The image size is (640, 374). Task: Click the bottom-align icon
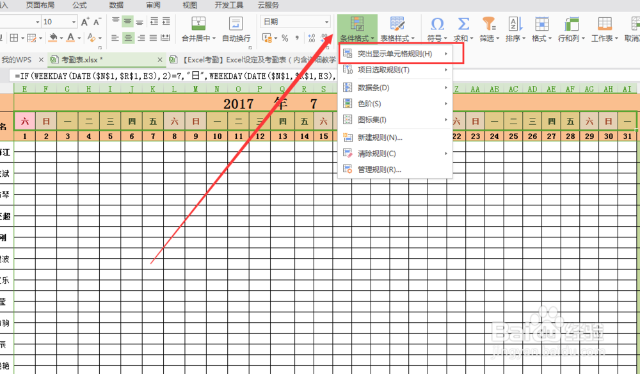pyautogui.click(x=140, y=21)
